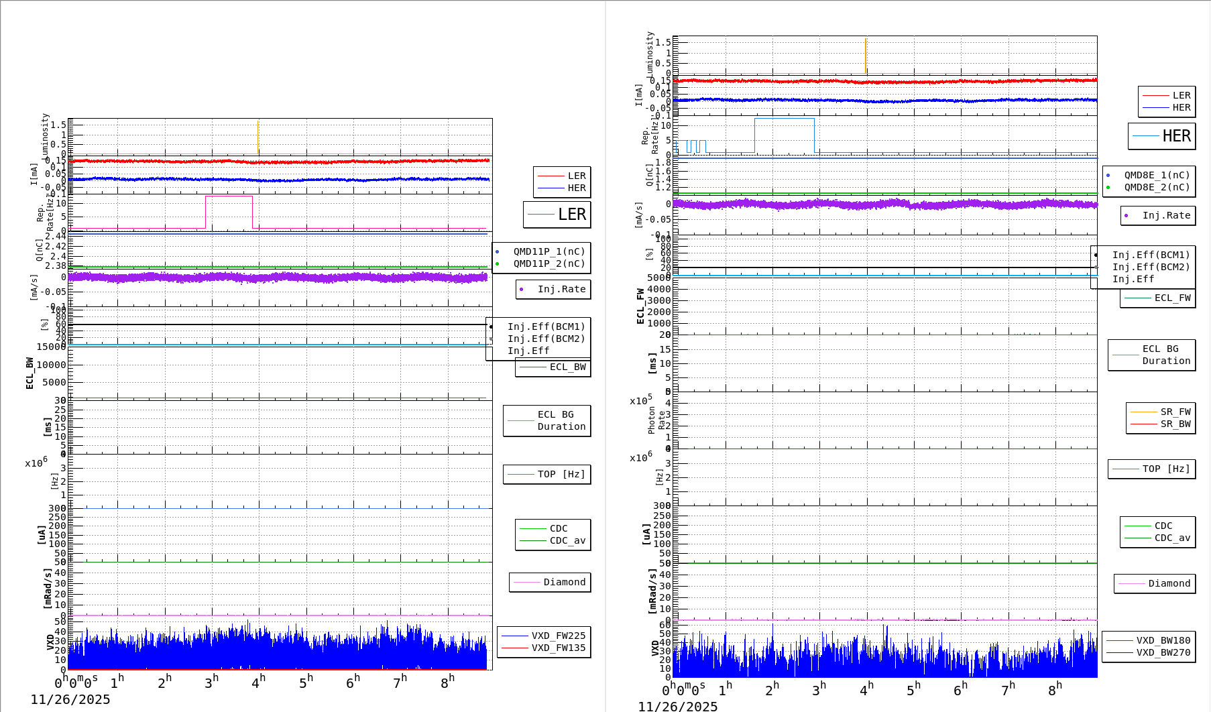The image size is (1211, 712).
Task: Click the VXD_FW135 legend text
Action: 558,648
